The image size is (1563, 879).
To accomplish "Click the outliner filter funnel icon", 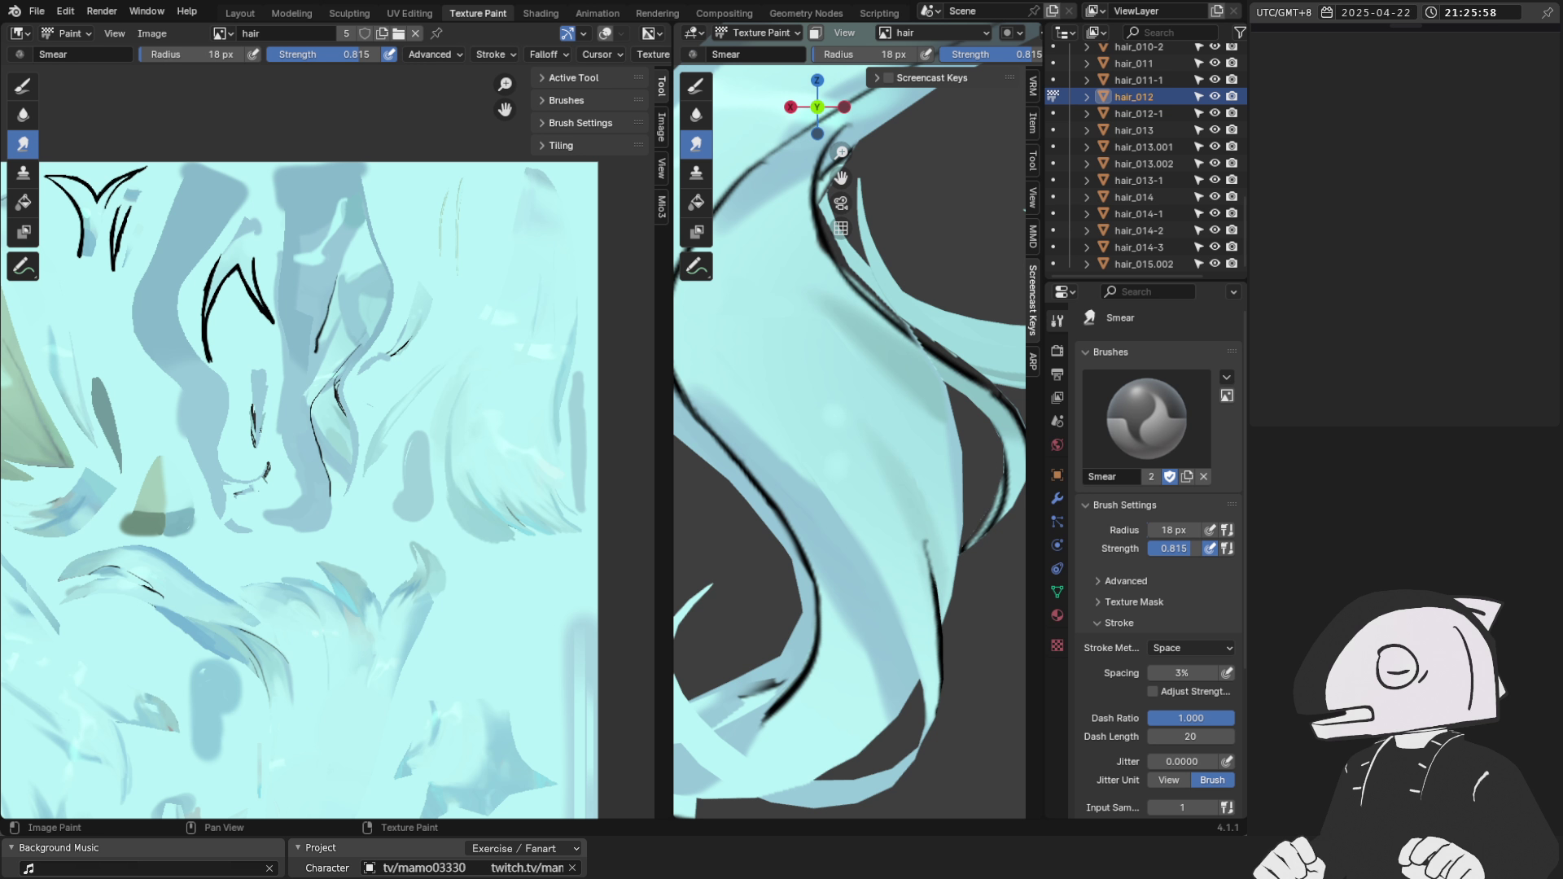I will point(1239,33).
